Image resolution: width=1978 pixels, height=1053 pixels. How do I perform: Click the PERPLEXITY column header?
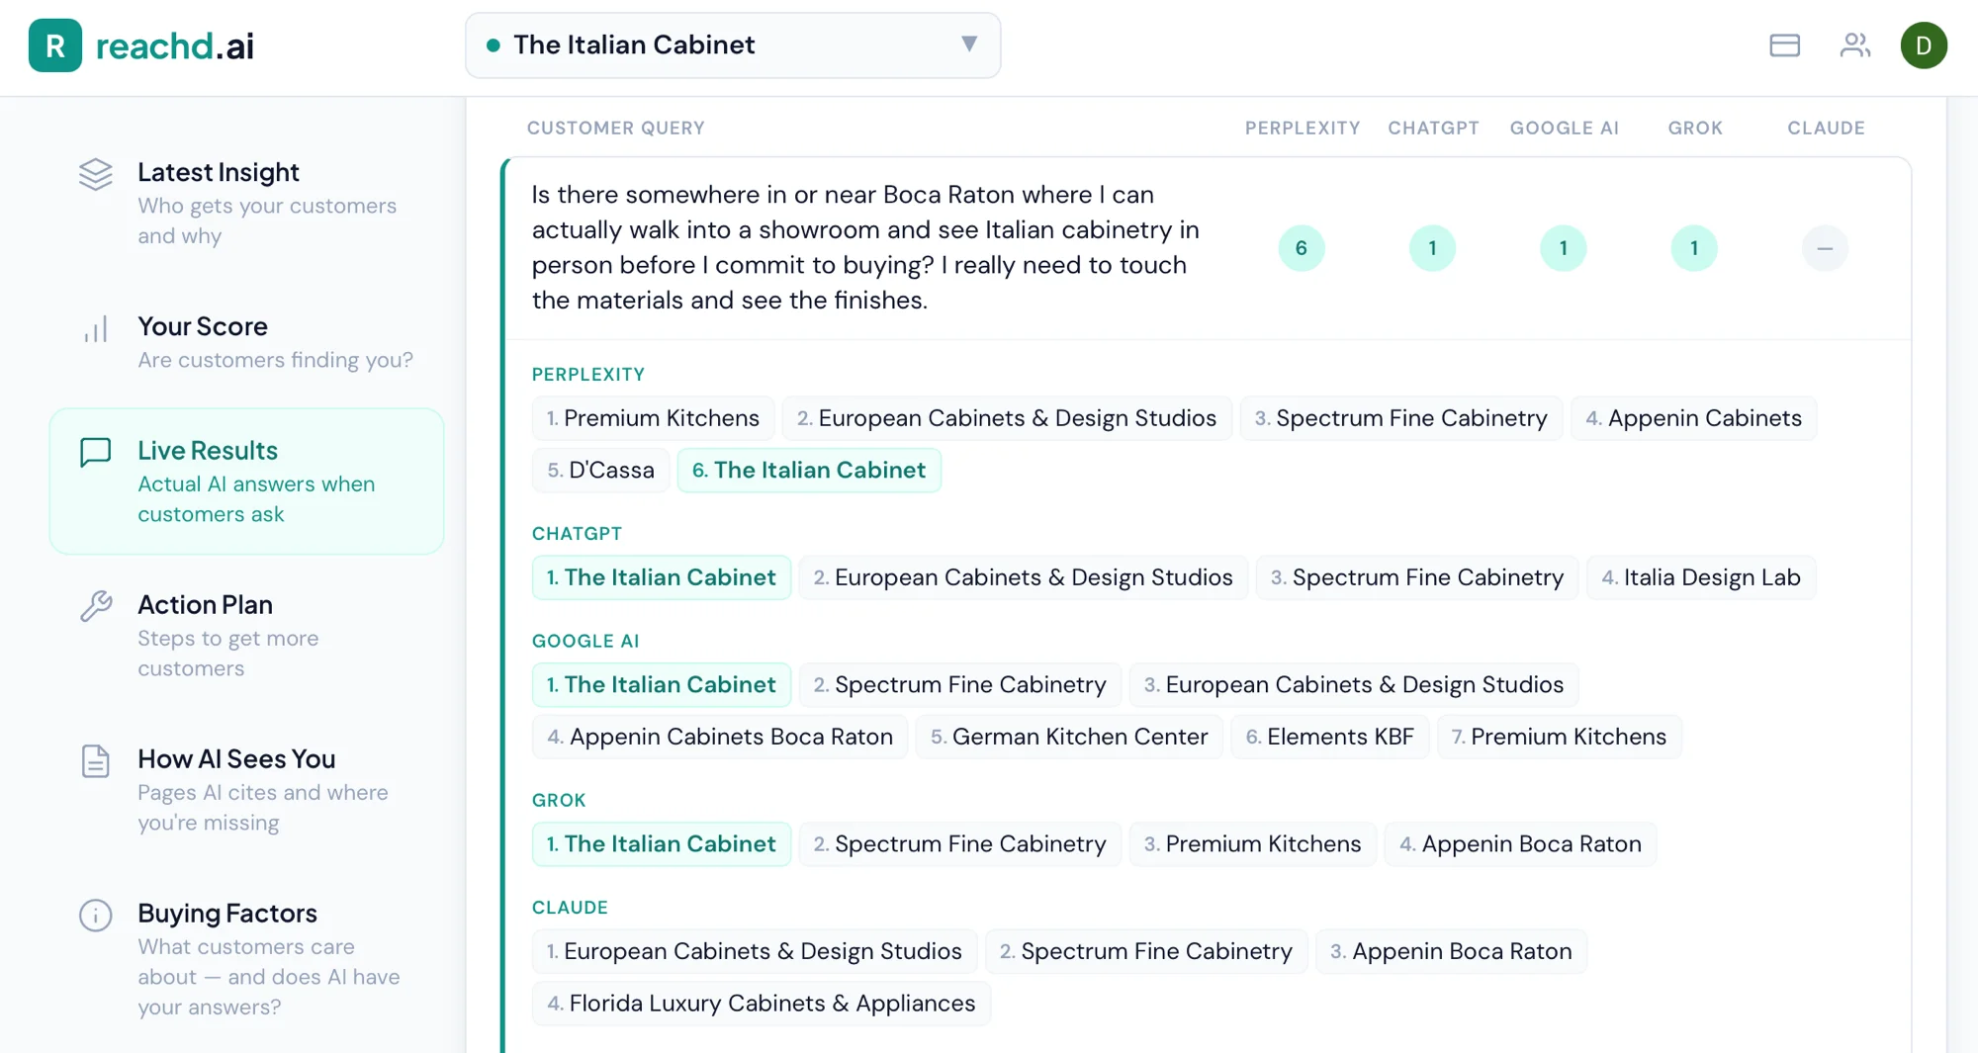coord(1303,129)
